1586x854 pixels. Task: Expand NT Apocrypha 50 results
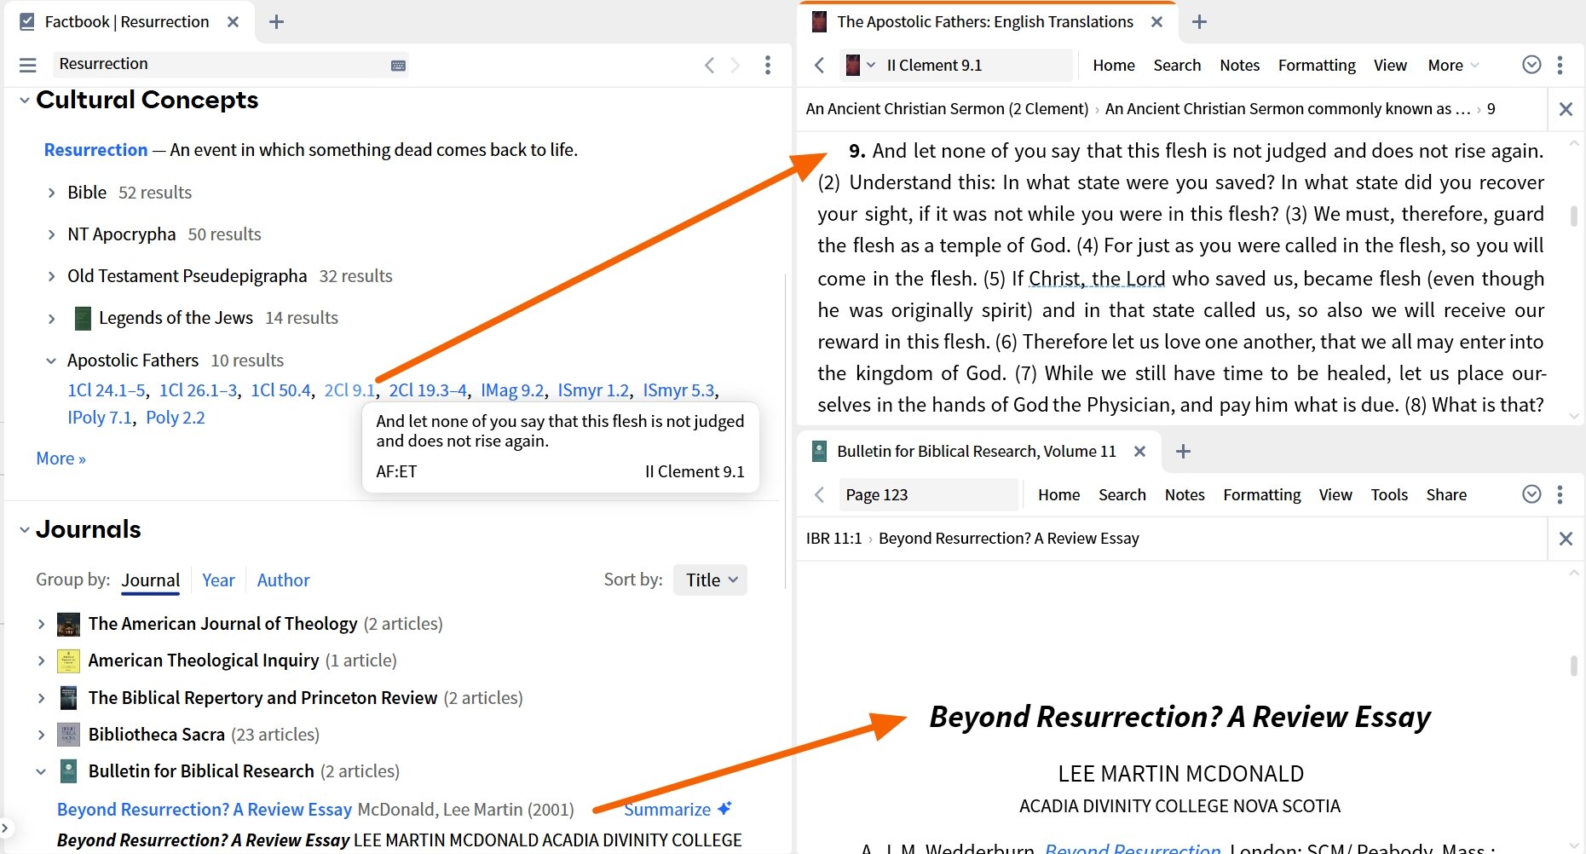pyautogui.click(x=51, y=235)
